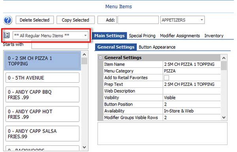237x152 pixels.
Task: Click Copy Selected button
Action: coord(75,20)
